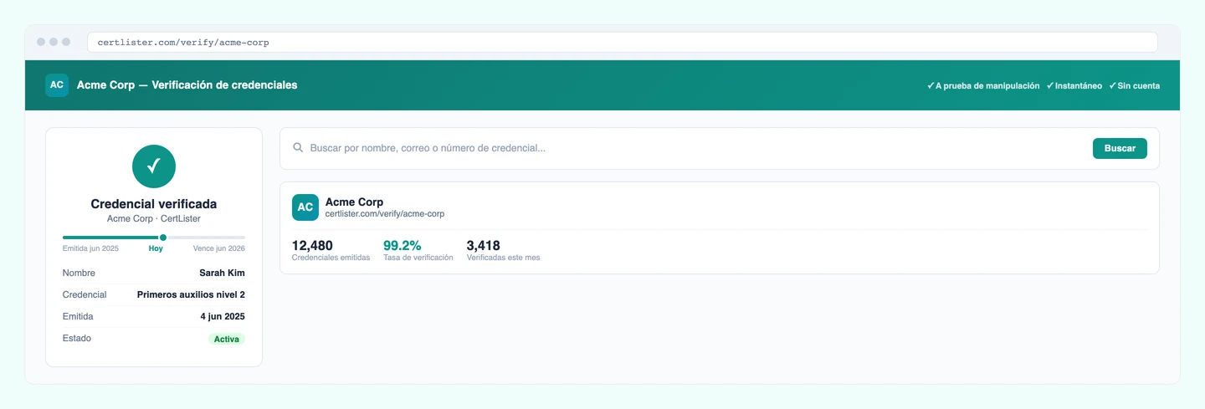Screen dimensions: 1205x409
Task: Click the '12,480' credentials issued figure
Action: tap(312, 245)
